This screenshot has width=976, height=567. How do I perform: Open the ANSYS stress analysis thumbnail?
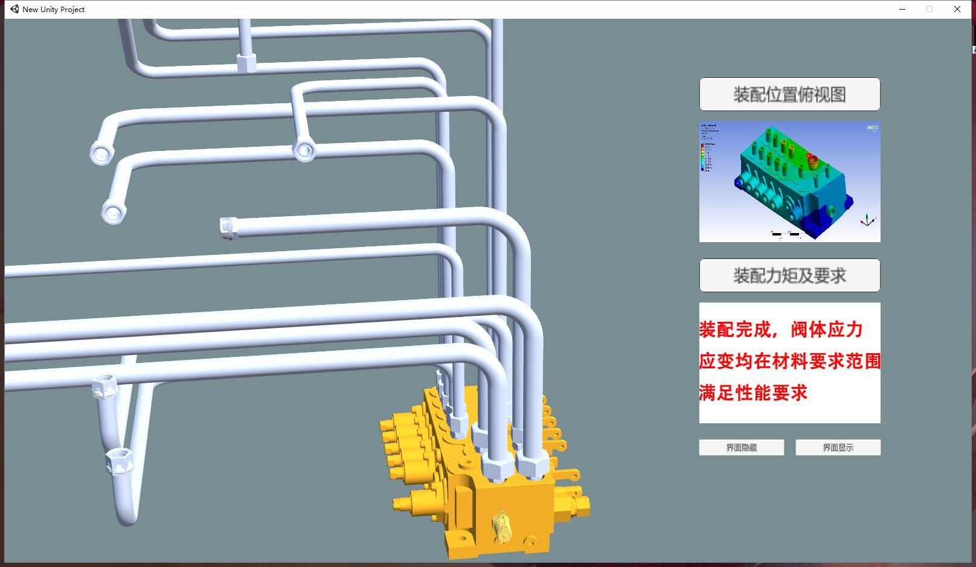coord(789,182)
